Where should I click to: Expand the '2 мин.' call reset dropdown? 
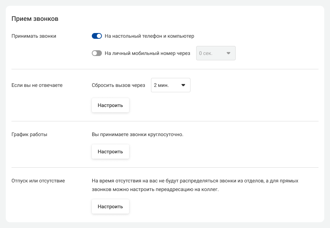coord(170,85)
